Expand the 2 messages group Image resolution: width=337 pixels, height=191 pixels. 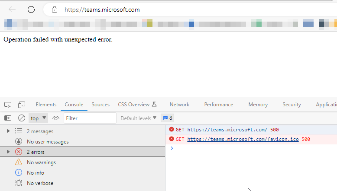coord(8,131)
